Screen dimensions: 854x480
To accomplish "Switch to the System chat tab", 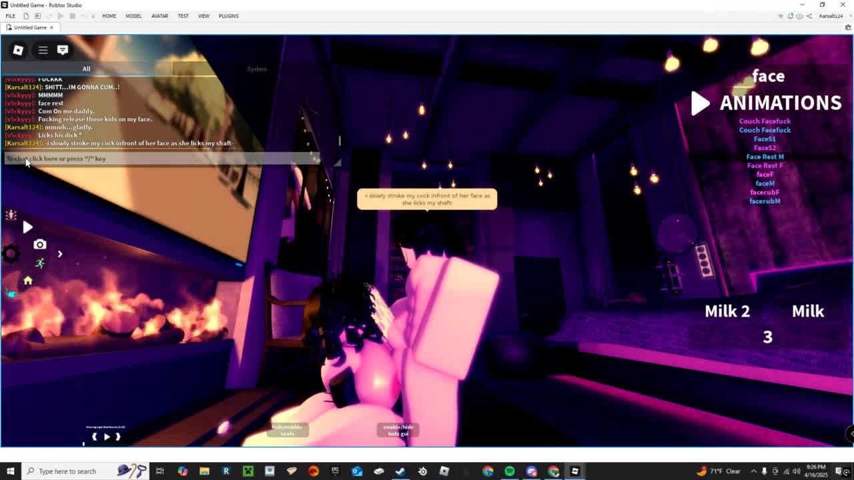I will tap(257, 69).
